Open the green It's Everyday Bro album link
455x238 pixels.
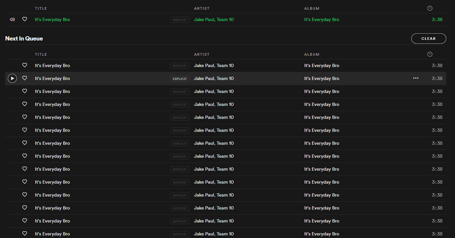coord(321,19)
